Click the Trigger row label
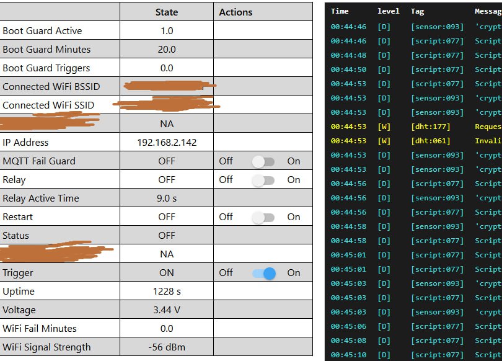The height and width of the screenshot is (361, 502). click(17, 272)
